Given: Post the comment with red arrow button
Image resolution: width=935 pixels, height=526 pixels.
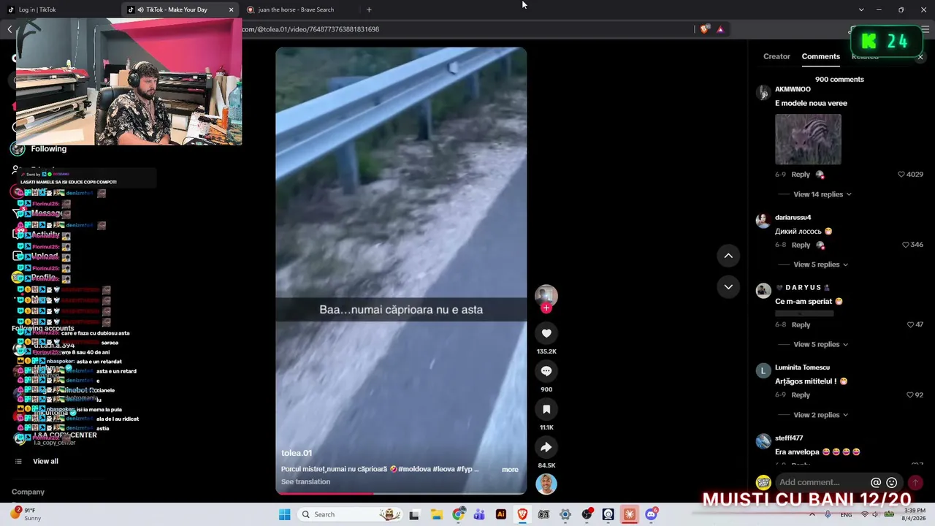Looking at the screenshot, I should pos(915,482).
